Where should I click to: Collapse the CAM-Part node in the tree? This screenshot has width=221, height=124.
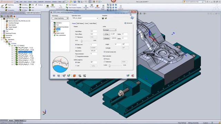tap(1, 19)
